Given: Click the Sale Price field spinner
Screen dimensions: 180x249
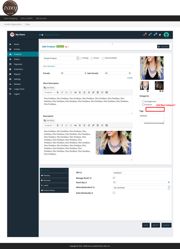Looking at the screenshot, I should point(130,73).
